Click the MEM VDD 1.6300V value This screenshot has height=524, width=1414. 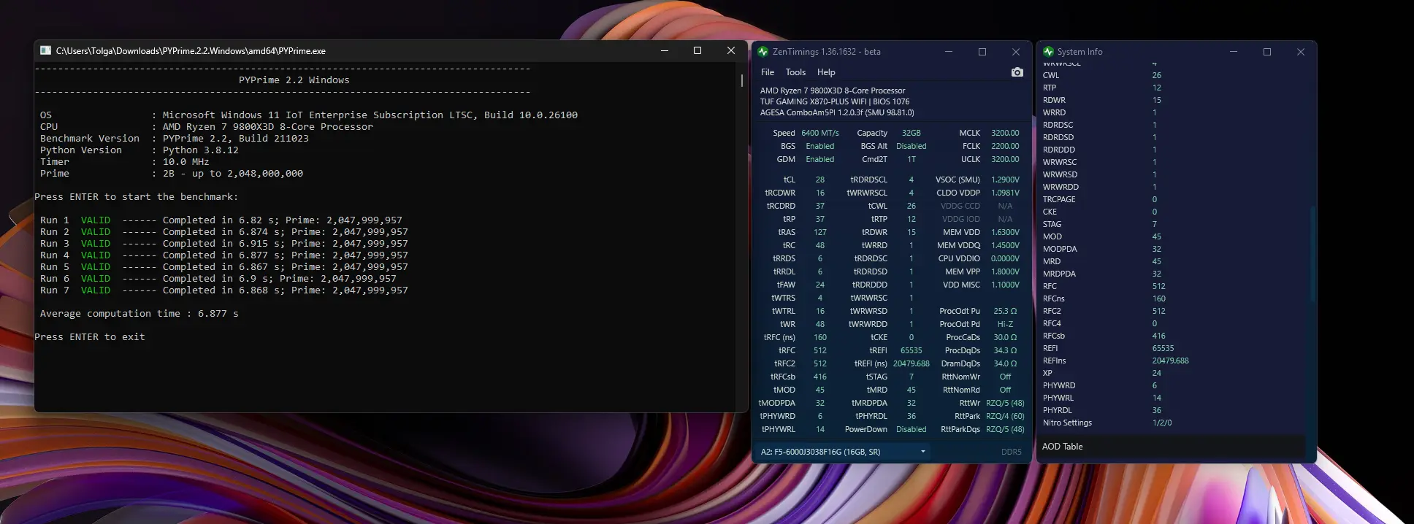[1005, 232]
